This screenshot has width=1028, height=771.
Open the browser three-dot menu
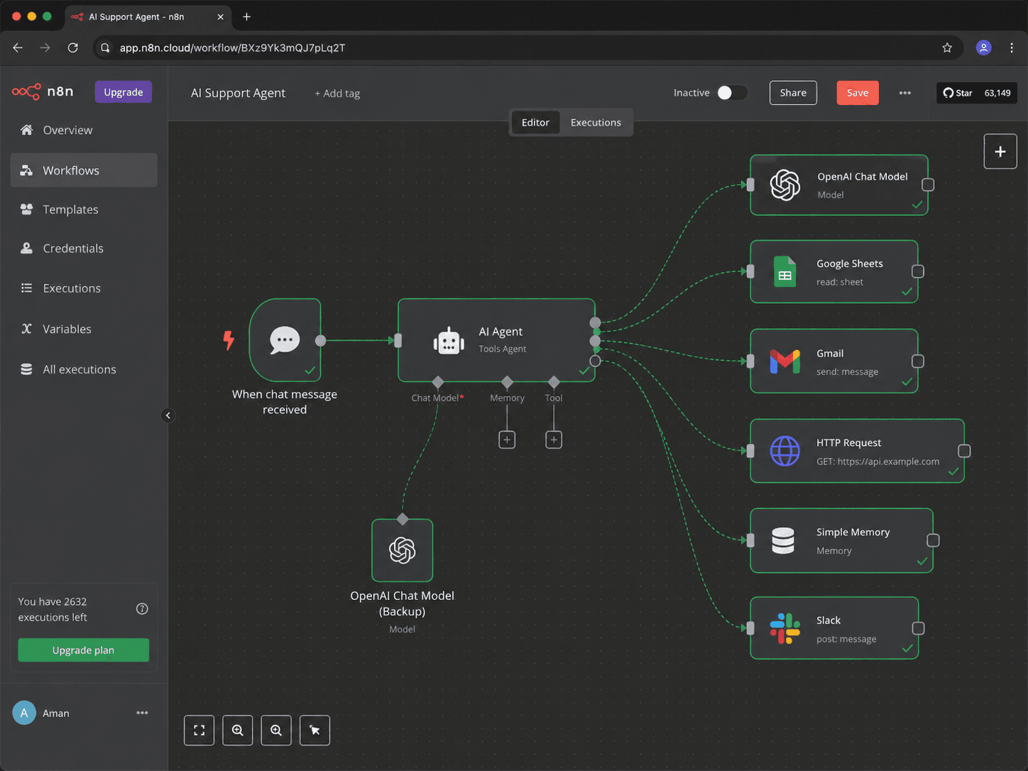[1012, 48]
